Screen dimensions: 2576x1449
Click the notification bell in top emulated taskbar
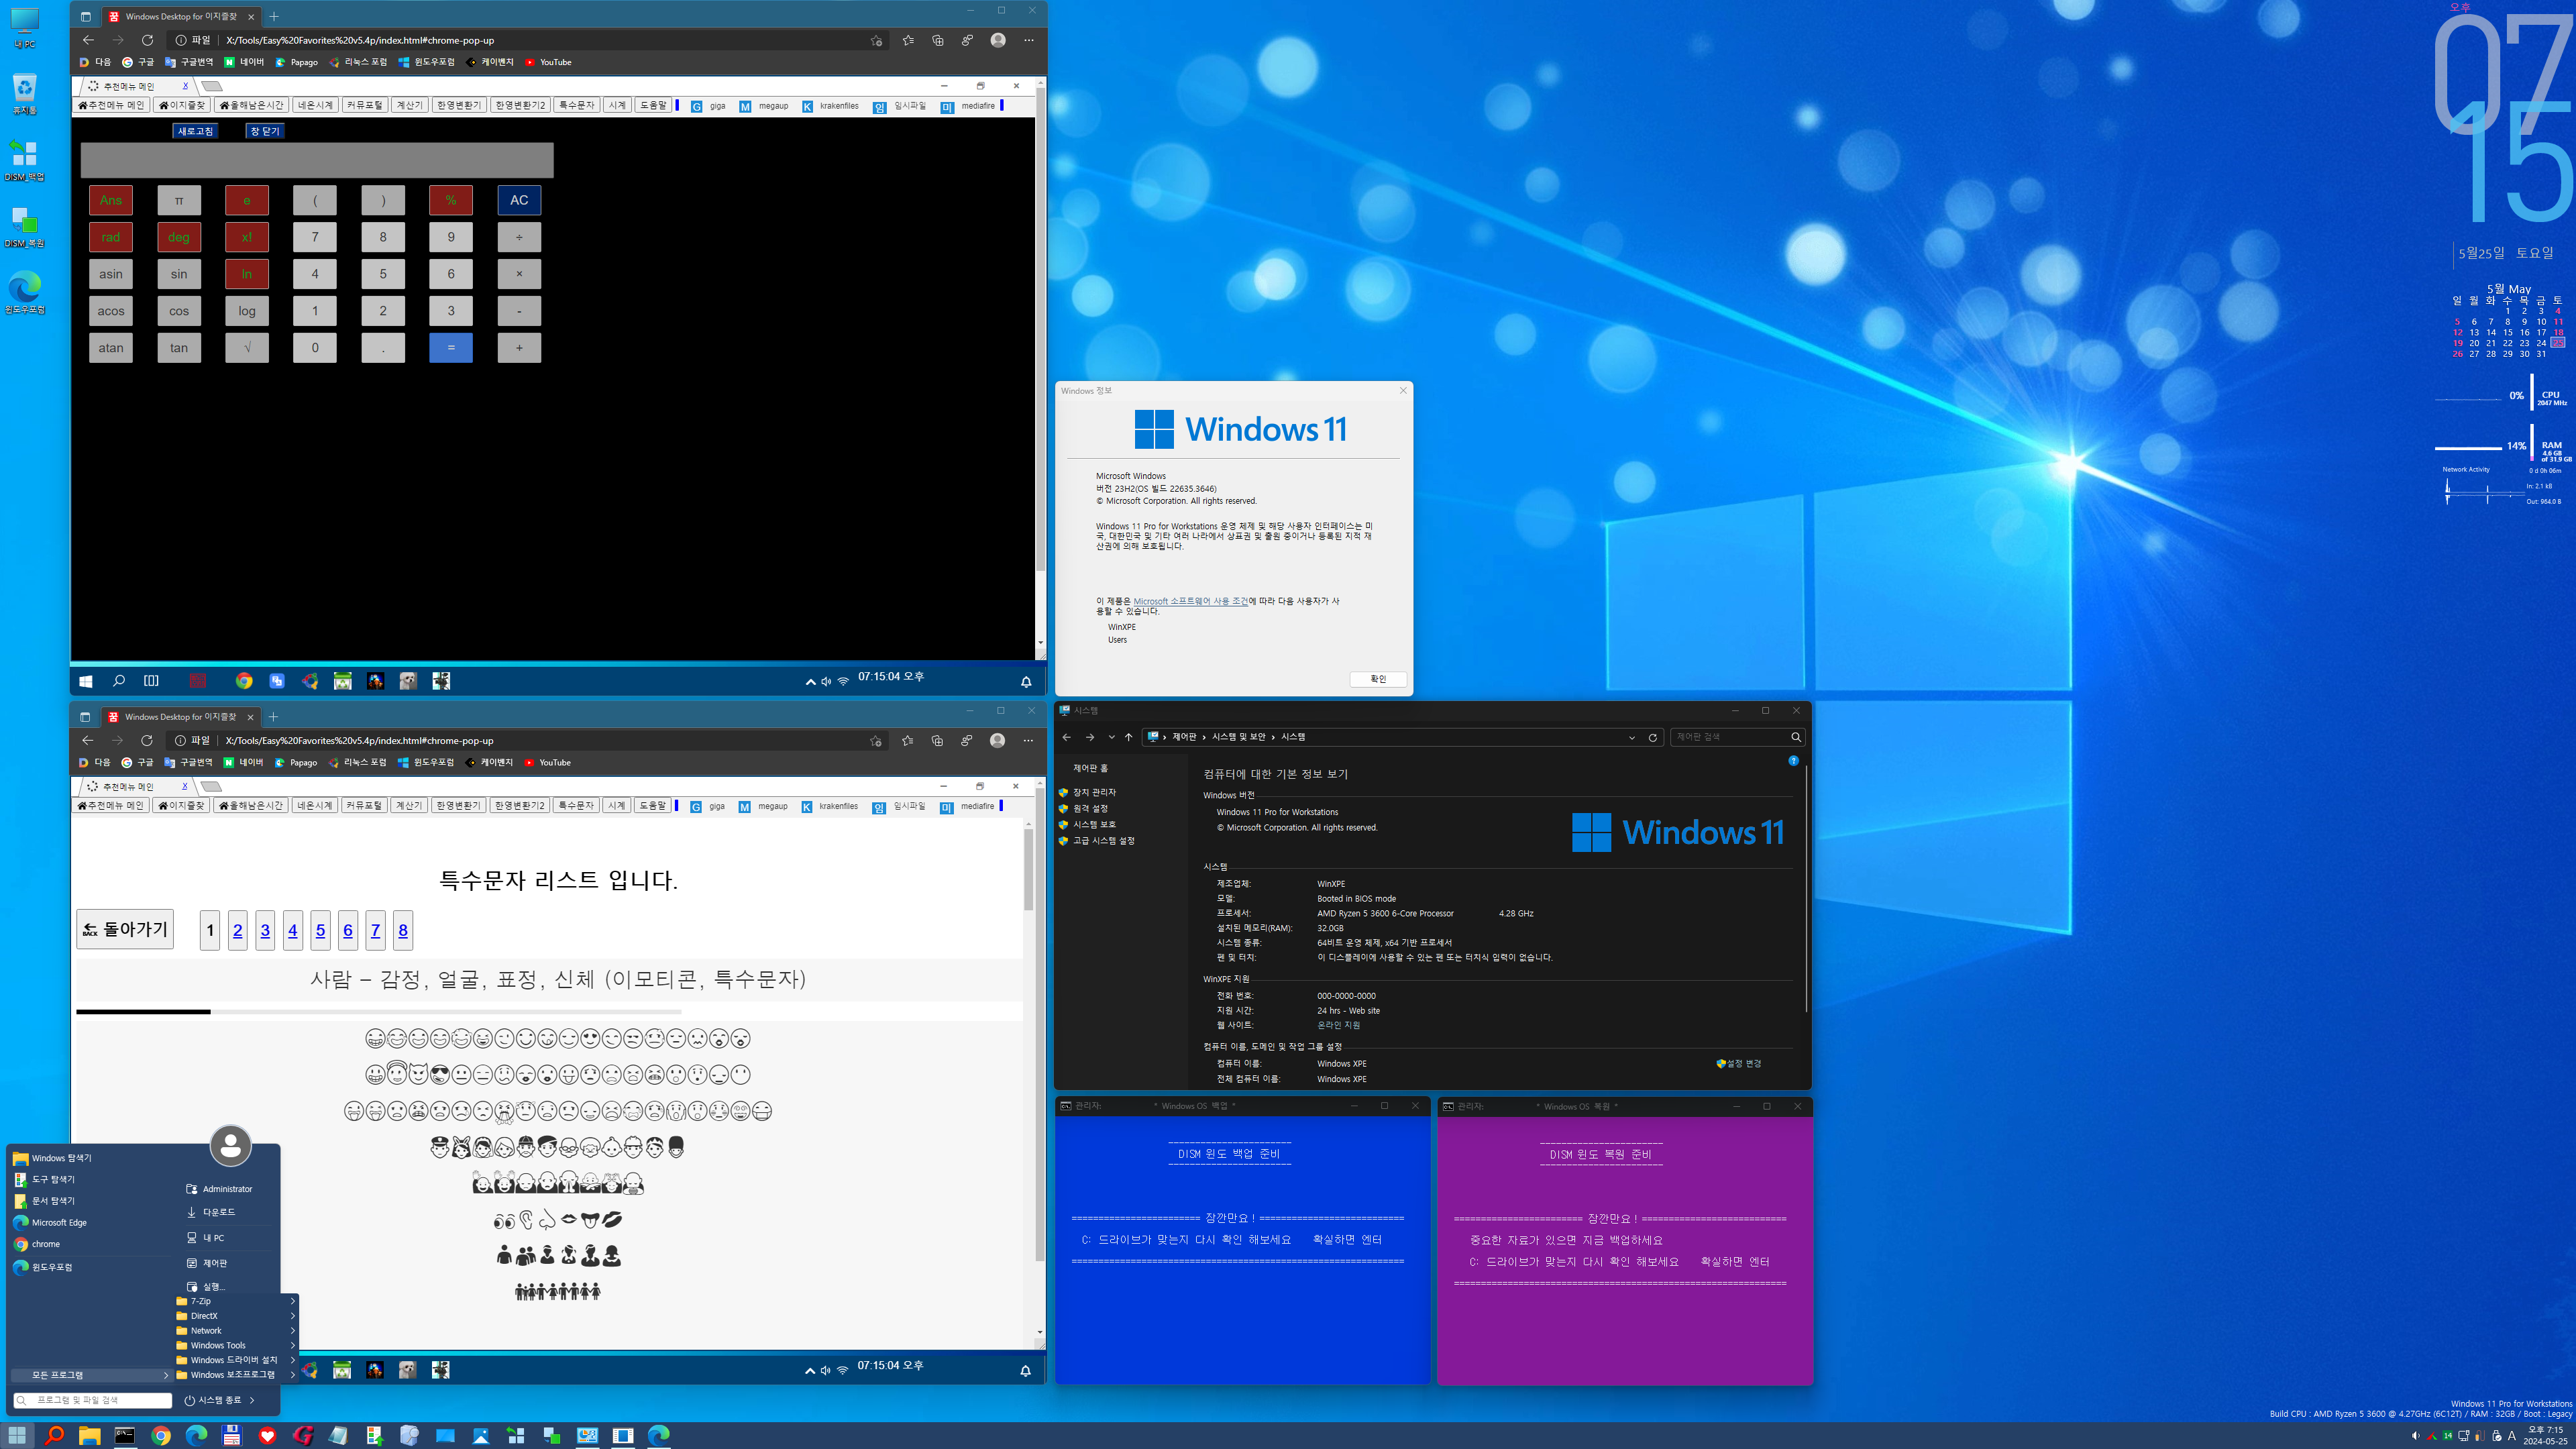point(1026,682)
